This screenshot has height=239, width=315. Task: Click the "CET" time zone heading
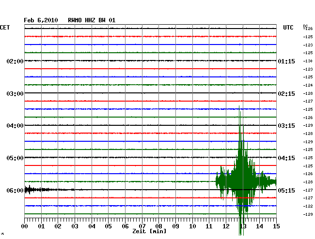click(5, 28)
